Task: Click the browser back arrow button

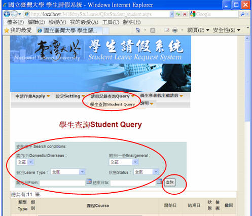Action: 7,14
